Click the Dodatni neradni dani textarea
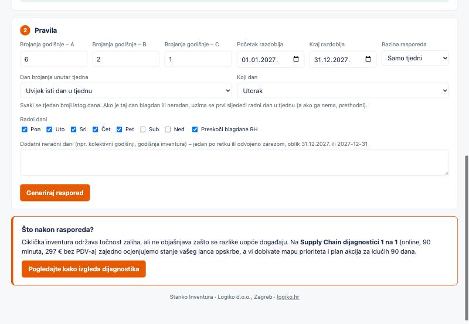The image size is (469, 324). 235,163
